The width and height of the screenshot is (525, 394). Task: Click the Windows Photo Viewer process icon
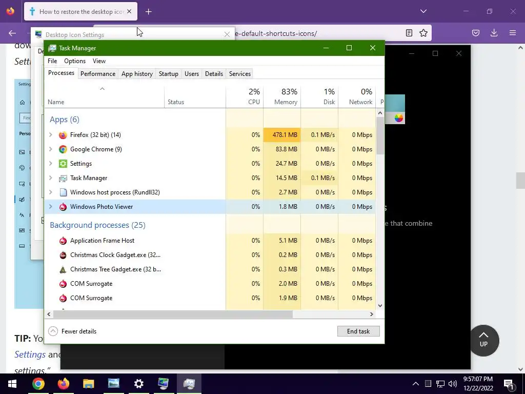(63, 207)
